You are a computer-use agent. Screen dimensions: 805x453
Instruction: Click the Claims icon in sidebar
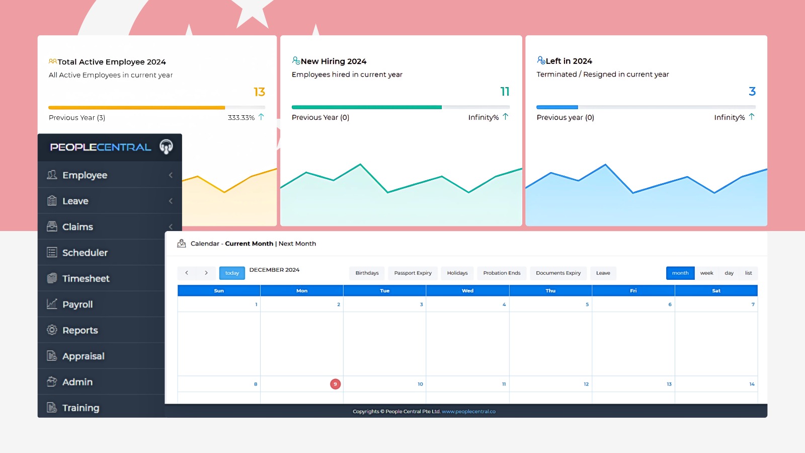(52, 226)
